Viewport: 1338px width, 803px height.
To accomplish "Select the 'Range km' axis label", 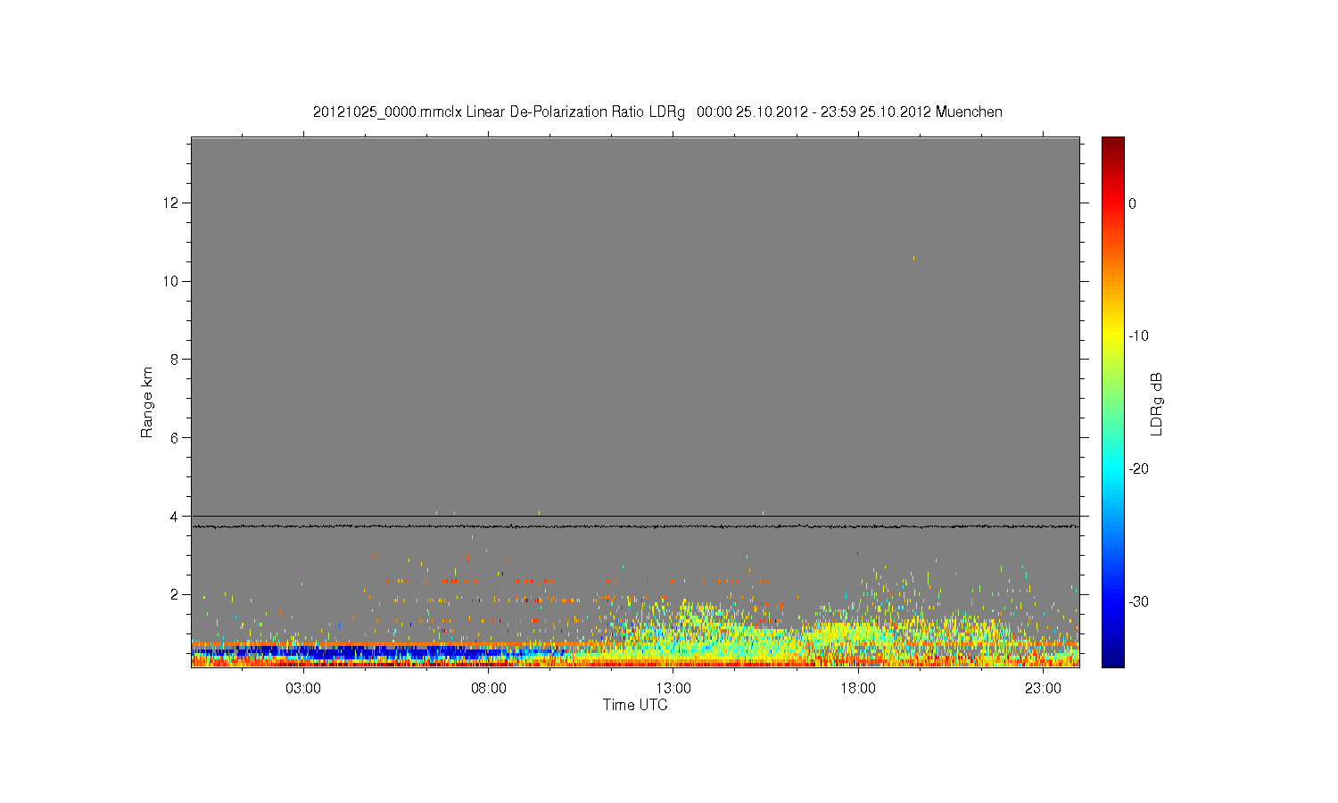I will 147,402.
